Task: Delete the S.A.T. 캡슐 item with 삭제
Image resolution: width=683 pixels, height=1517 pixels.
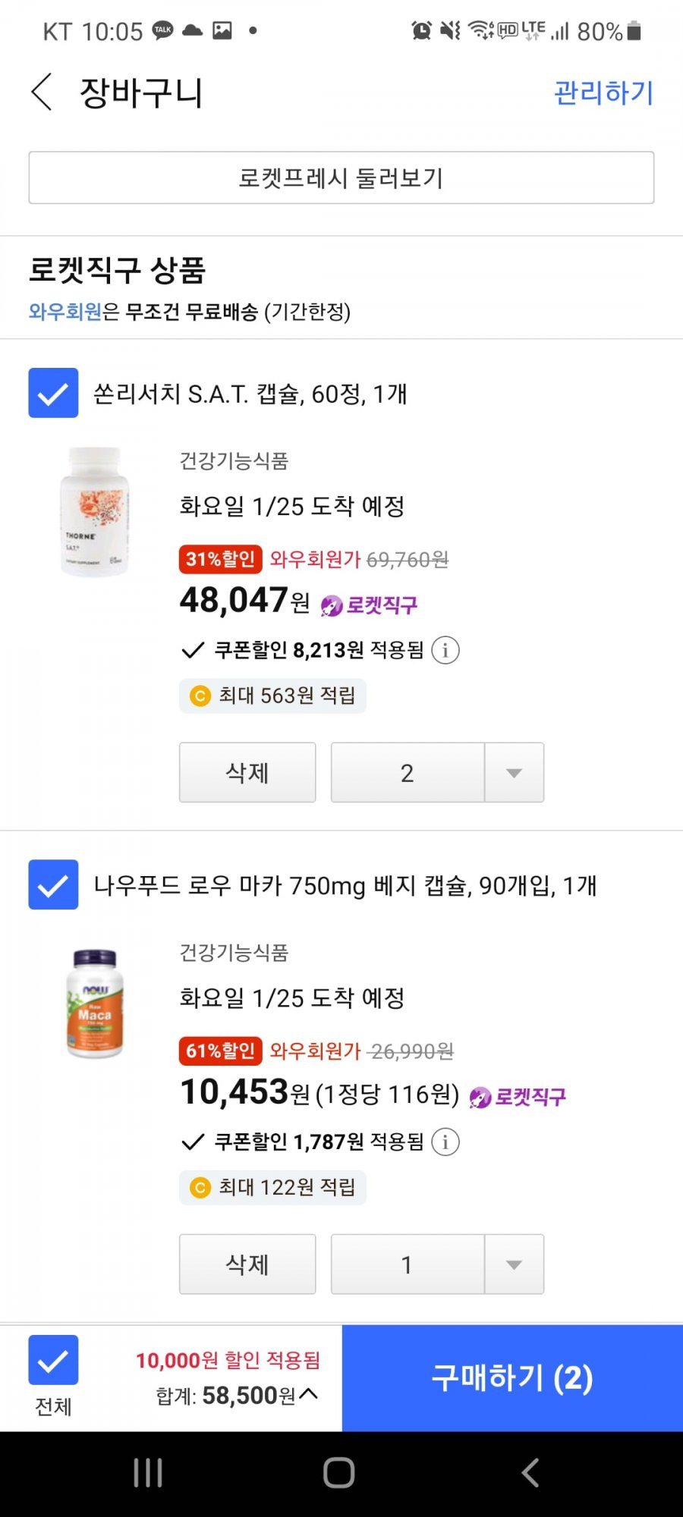Action: (x=247, y=772)
